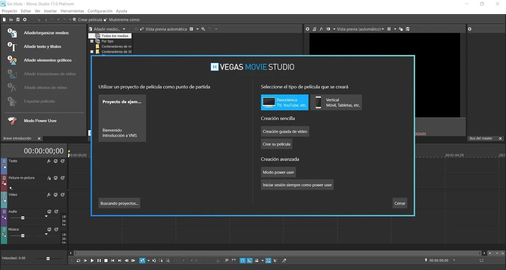Collapse the Contenedores de St tree node

92,52
